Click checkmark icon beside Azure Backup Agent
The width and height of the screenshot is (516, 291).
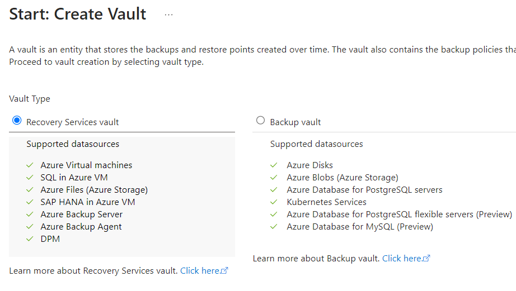pos(30,227)
